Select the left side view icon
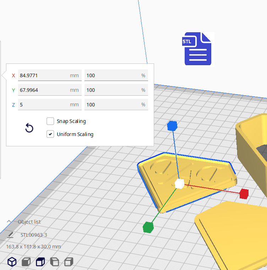Viewport: 267px width, 270px height. pos(54,262)
